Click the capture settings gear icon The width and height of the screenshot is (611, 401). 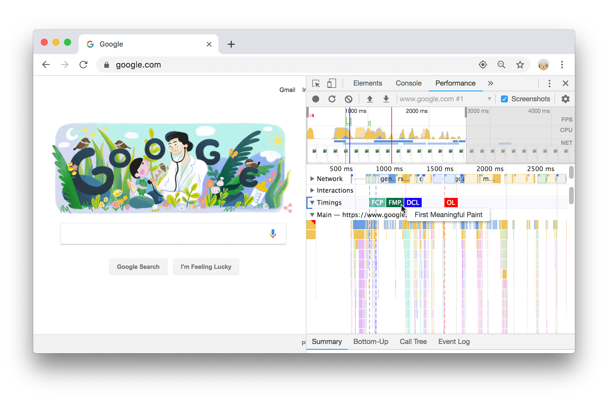[565, 99]
